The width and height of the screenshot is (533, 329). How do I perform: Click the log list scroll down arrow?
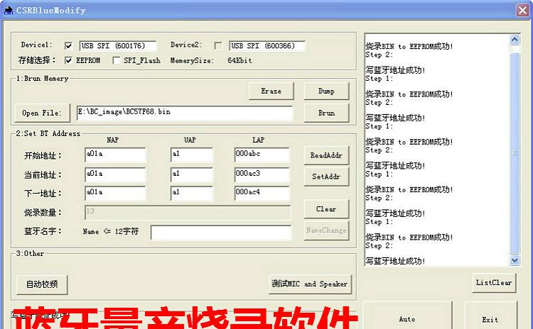coord(515,260)
